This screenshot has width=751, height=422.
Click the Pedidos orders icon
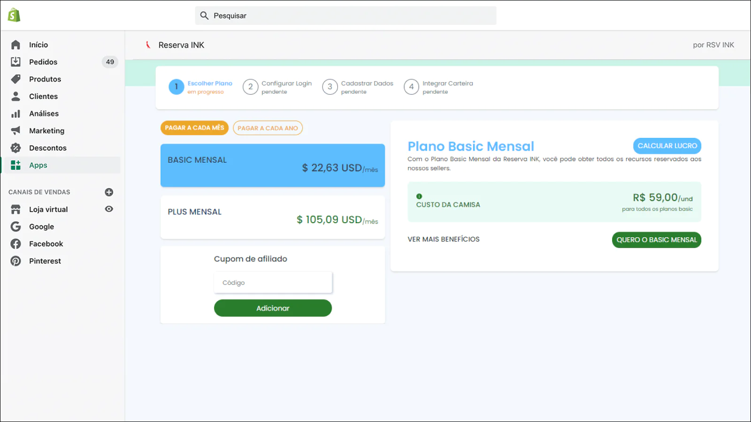tap(15, 62)
